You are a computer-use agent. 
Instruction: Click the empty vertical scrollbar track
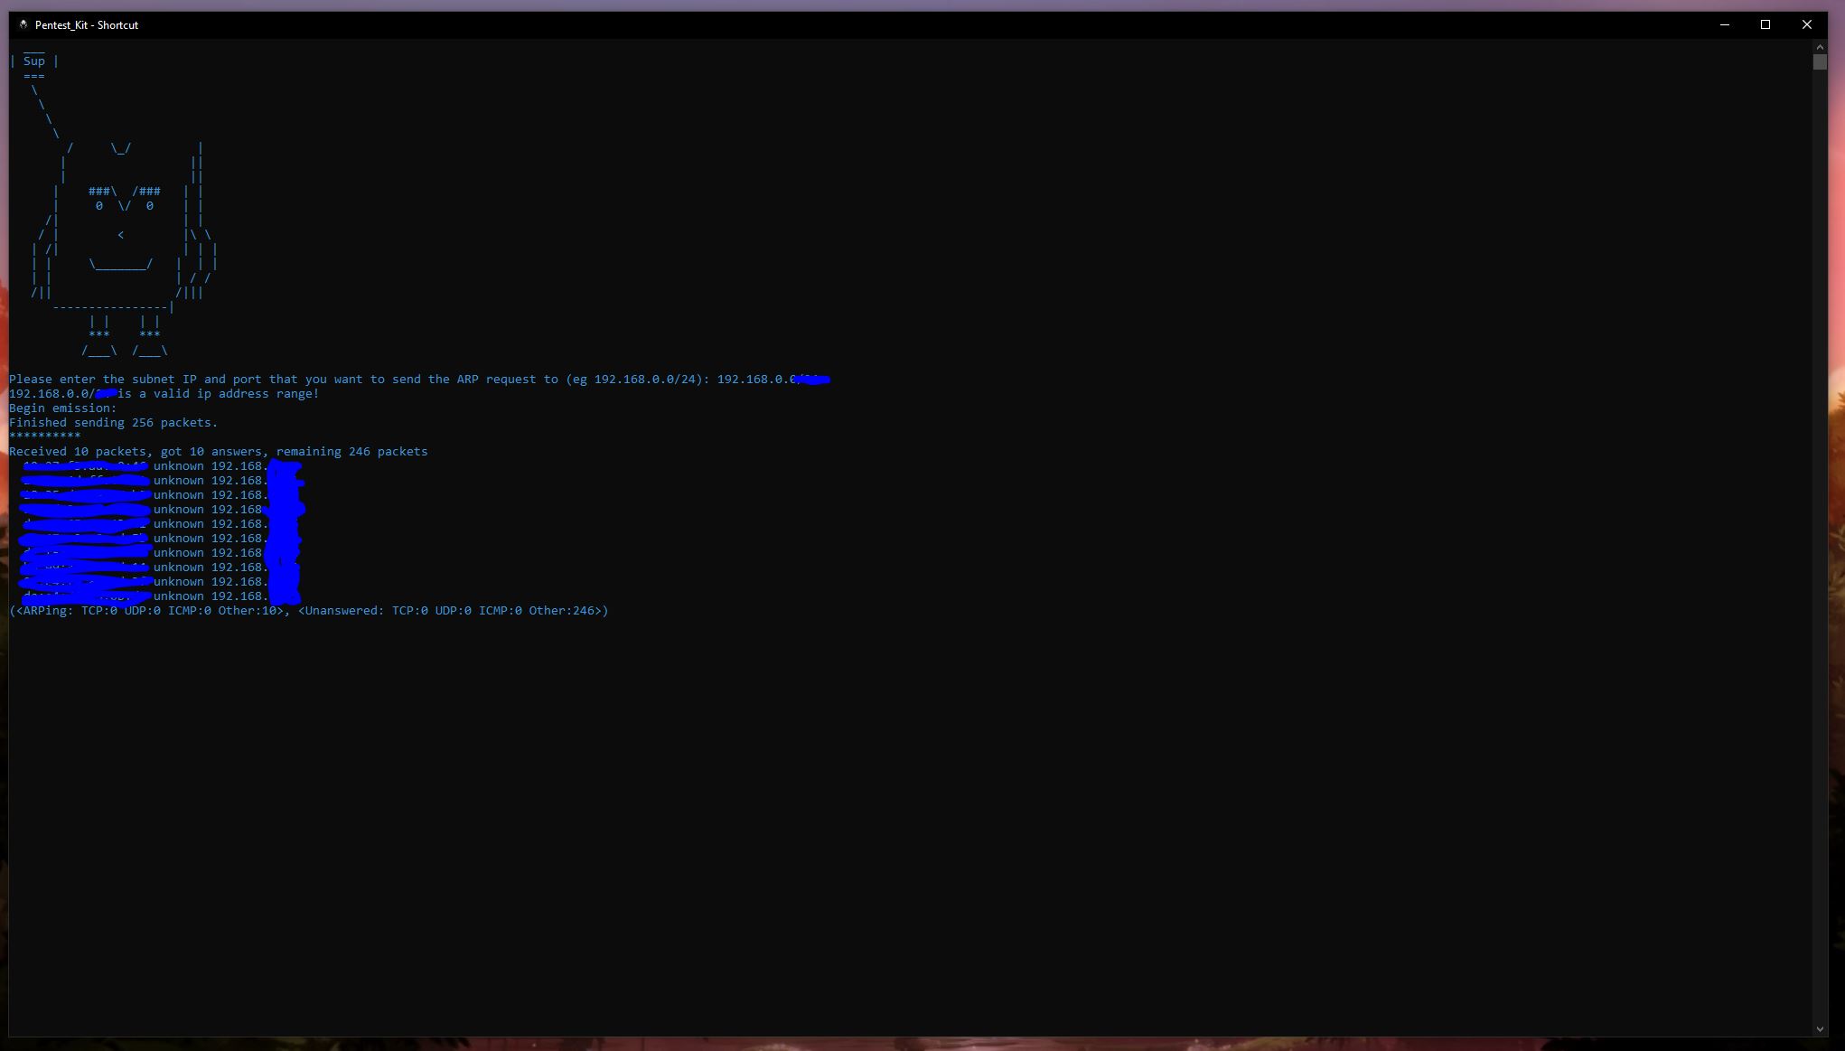click(1819, 542)
